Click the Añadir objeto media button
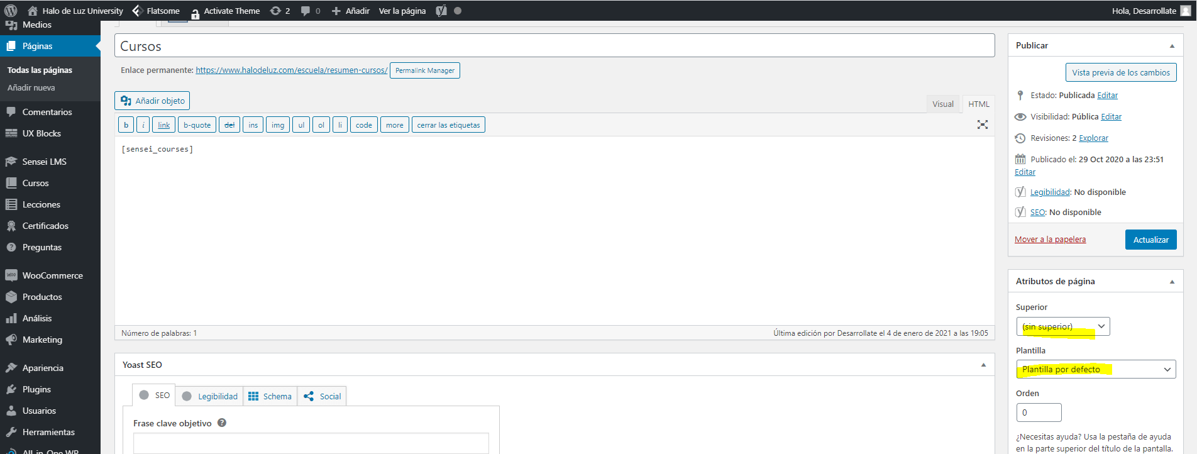The image size is (1197, 454). pos(152,101)
